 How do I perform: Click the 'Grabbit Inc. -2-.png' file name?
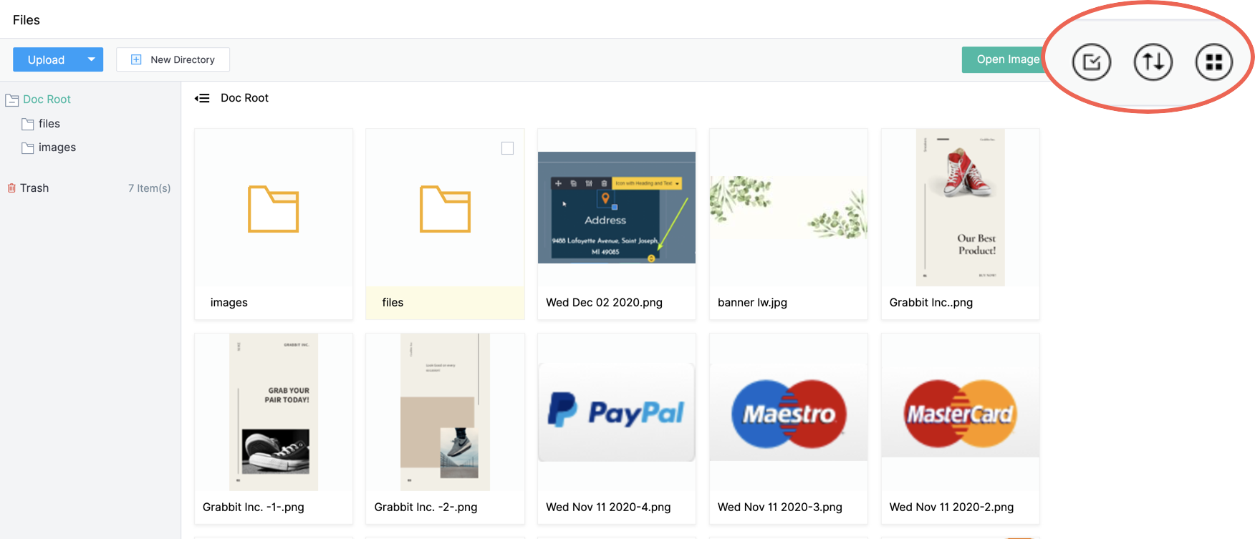pyautogui.click(x=425, y=508)
